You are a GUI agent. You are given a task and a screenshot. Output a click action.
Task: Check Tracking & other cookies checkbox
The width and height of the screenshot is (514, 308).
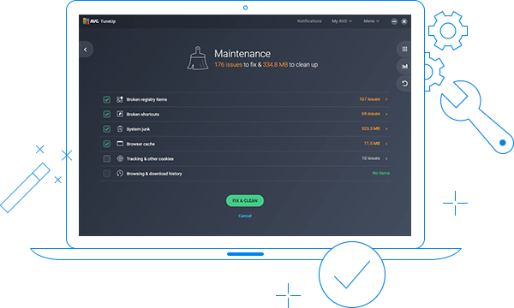coord(106,158)
